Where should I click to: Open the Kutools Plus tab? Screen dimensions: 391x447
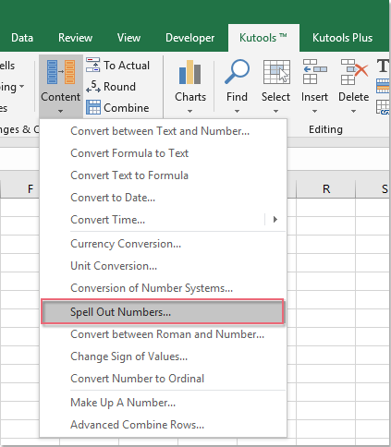click(342, 38)
